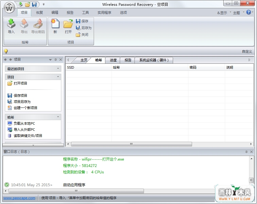Switch to the 报告 ribbon tab
This screenshot has height=204, width=257.
tap(70, 13)
